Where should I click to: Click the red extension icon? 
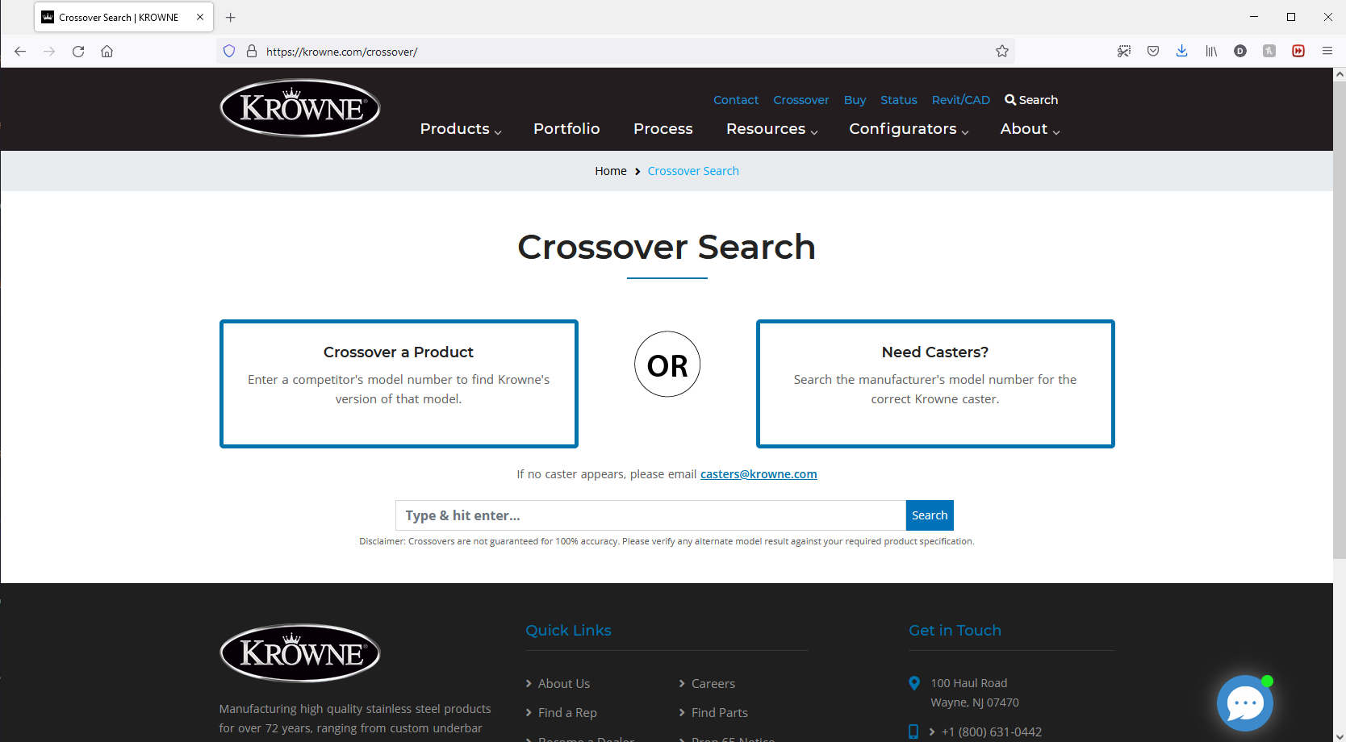pos(1298,51)
